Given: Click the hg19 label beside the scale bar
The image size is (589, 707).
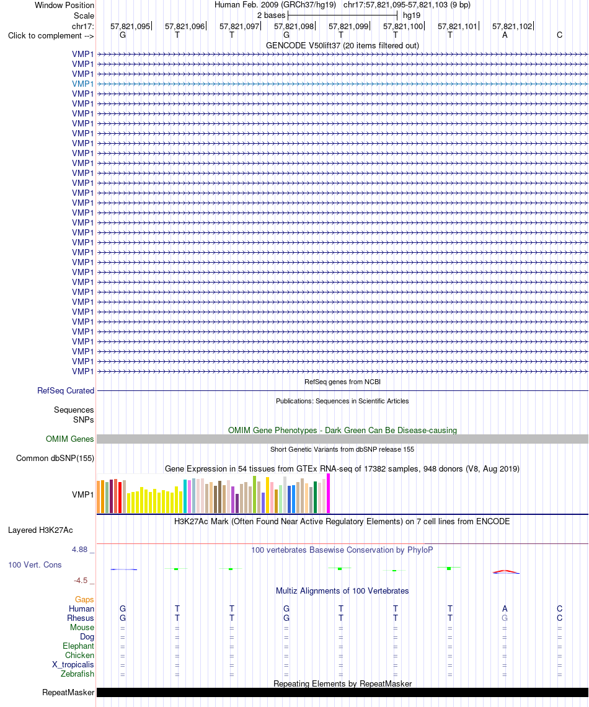Looking at the screenshot, I should click(411, 15).
